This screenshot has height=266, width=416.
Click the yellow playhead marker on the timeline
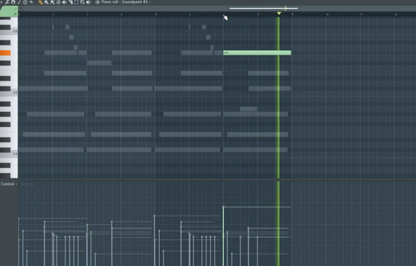tap(279, 13)
